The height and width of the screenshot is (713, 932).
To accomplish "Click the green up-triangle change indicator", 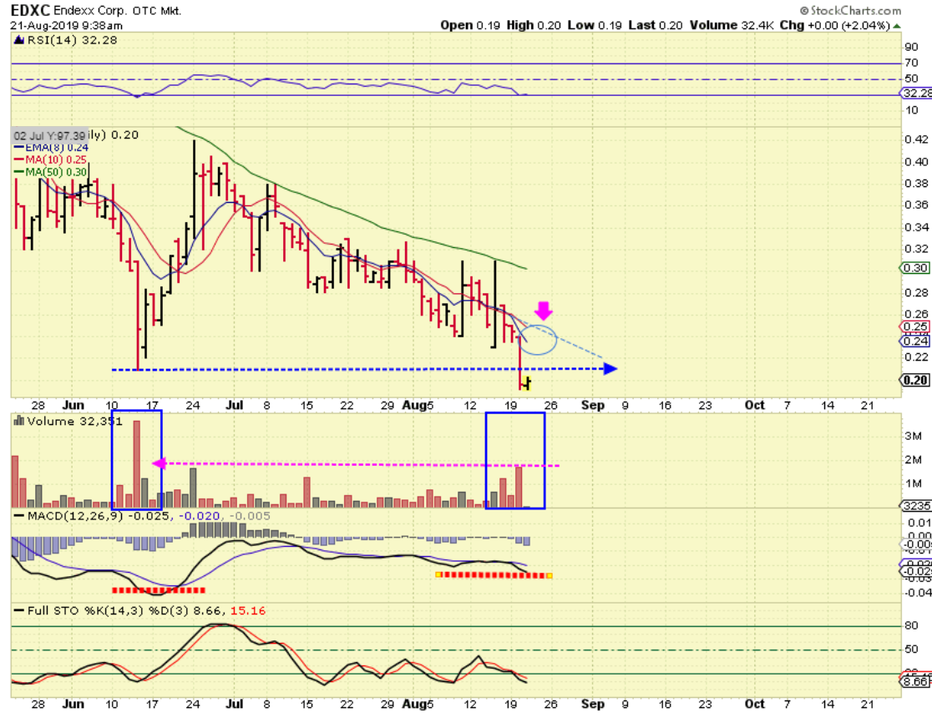I will [x=897, y=26].
